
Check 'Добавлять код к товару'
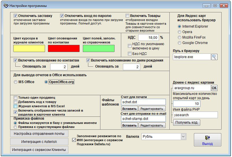click(x=15, y=102)
